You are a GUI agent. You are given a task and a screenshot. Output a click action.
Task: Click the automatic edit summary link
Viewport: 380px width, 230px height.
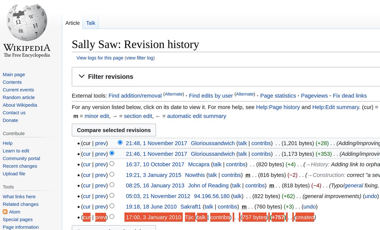pos(197,116)
